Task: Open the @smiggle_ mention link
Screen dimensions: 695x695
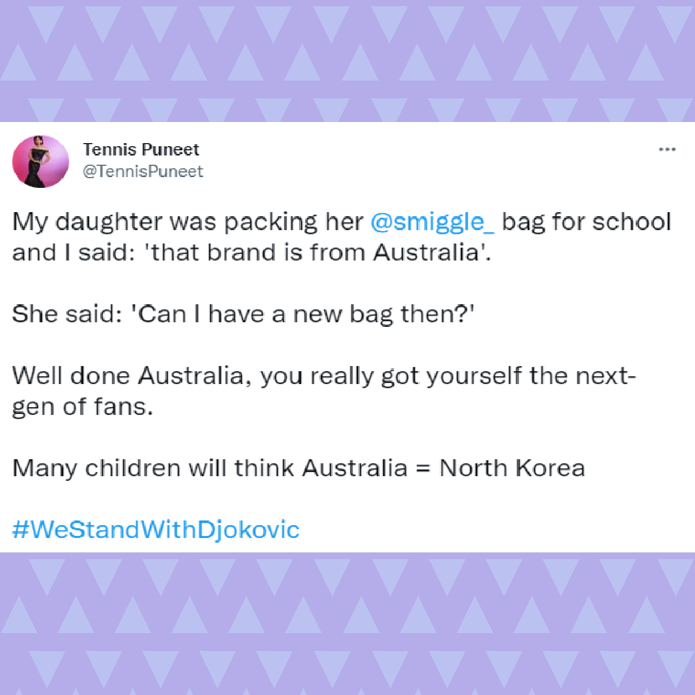Action: point(432,222)
